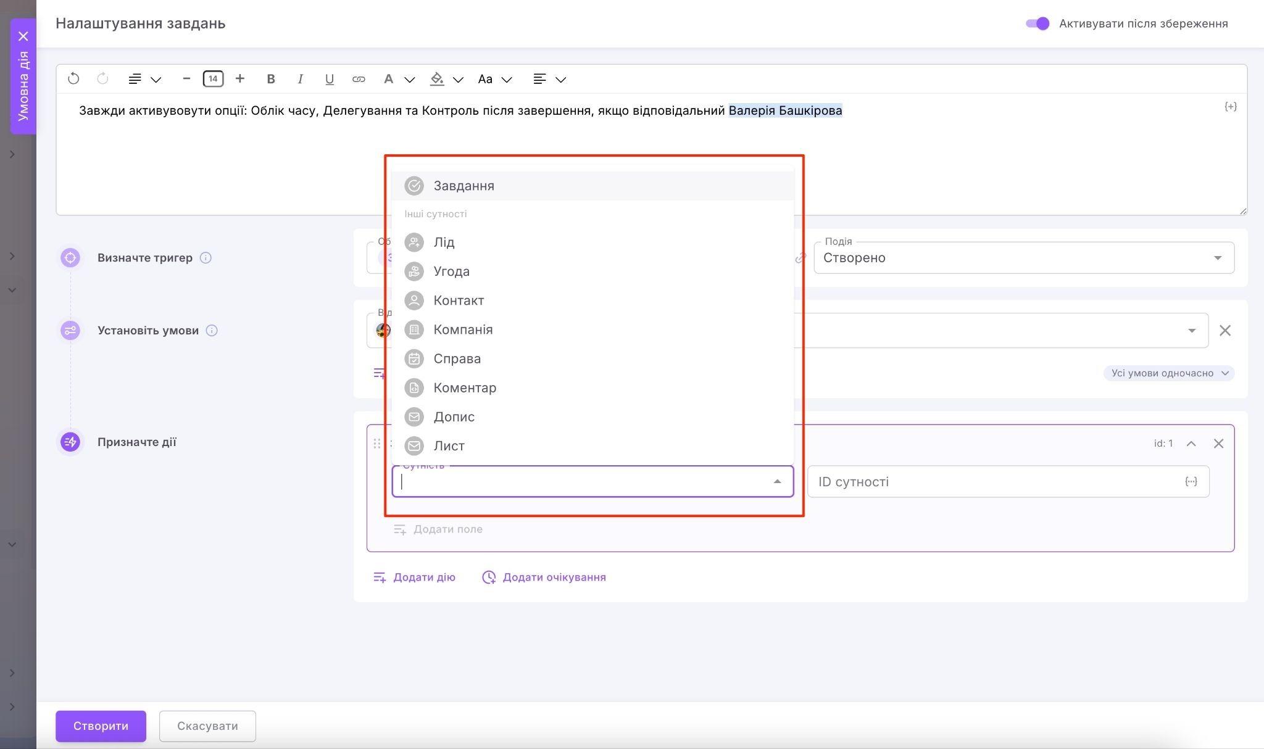1264x749 pixels.
Task: Select Угода from entity list
Action: (451, 271)
